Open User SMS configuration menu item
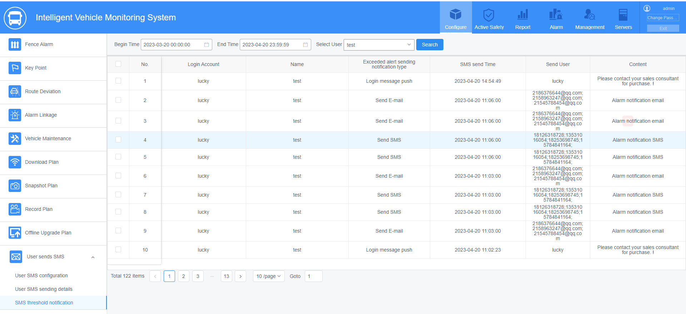This screenshot has height=314, width=686. point(41,275)
